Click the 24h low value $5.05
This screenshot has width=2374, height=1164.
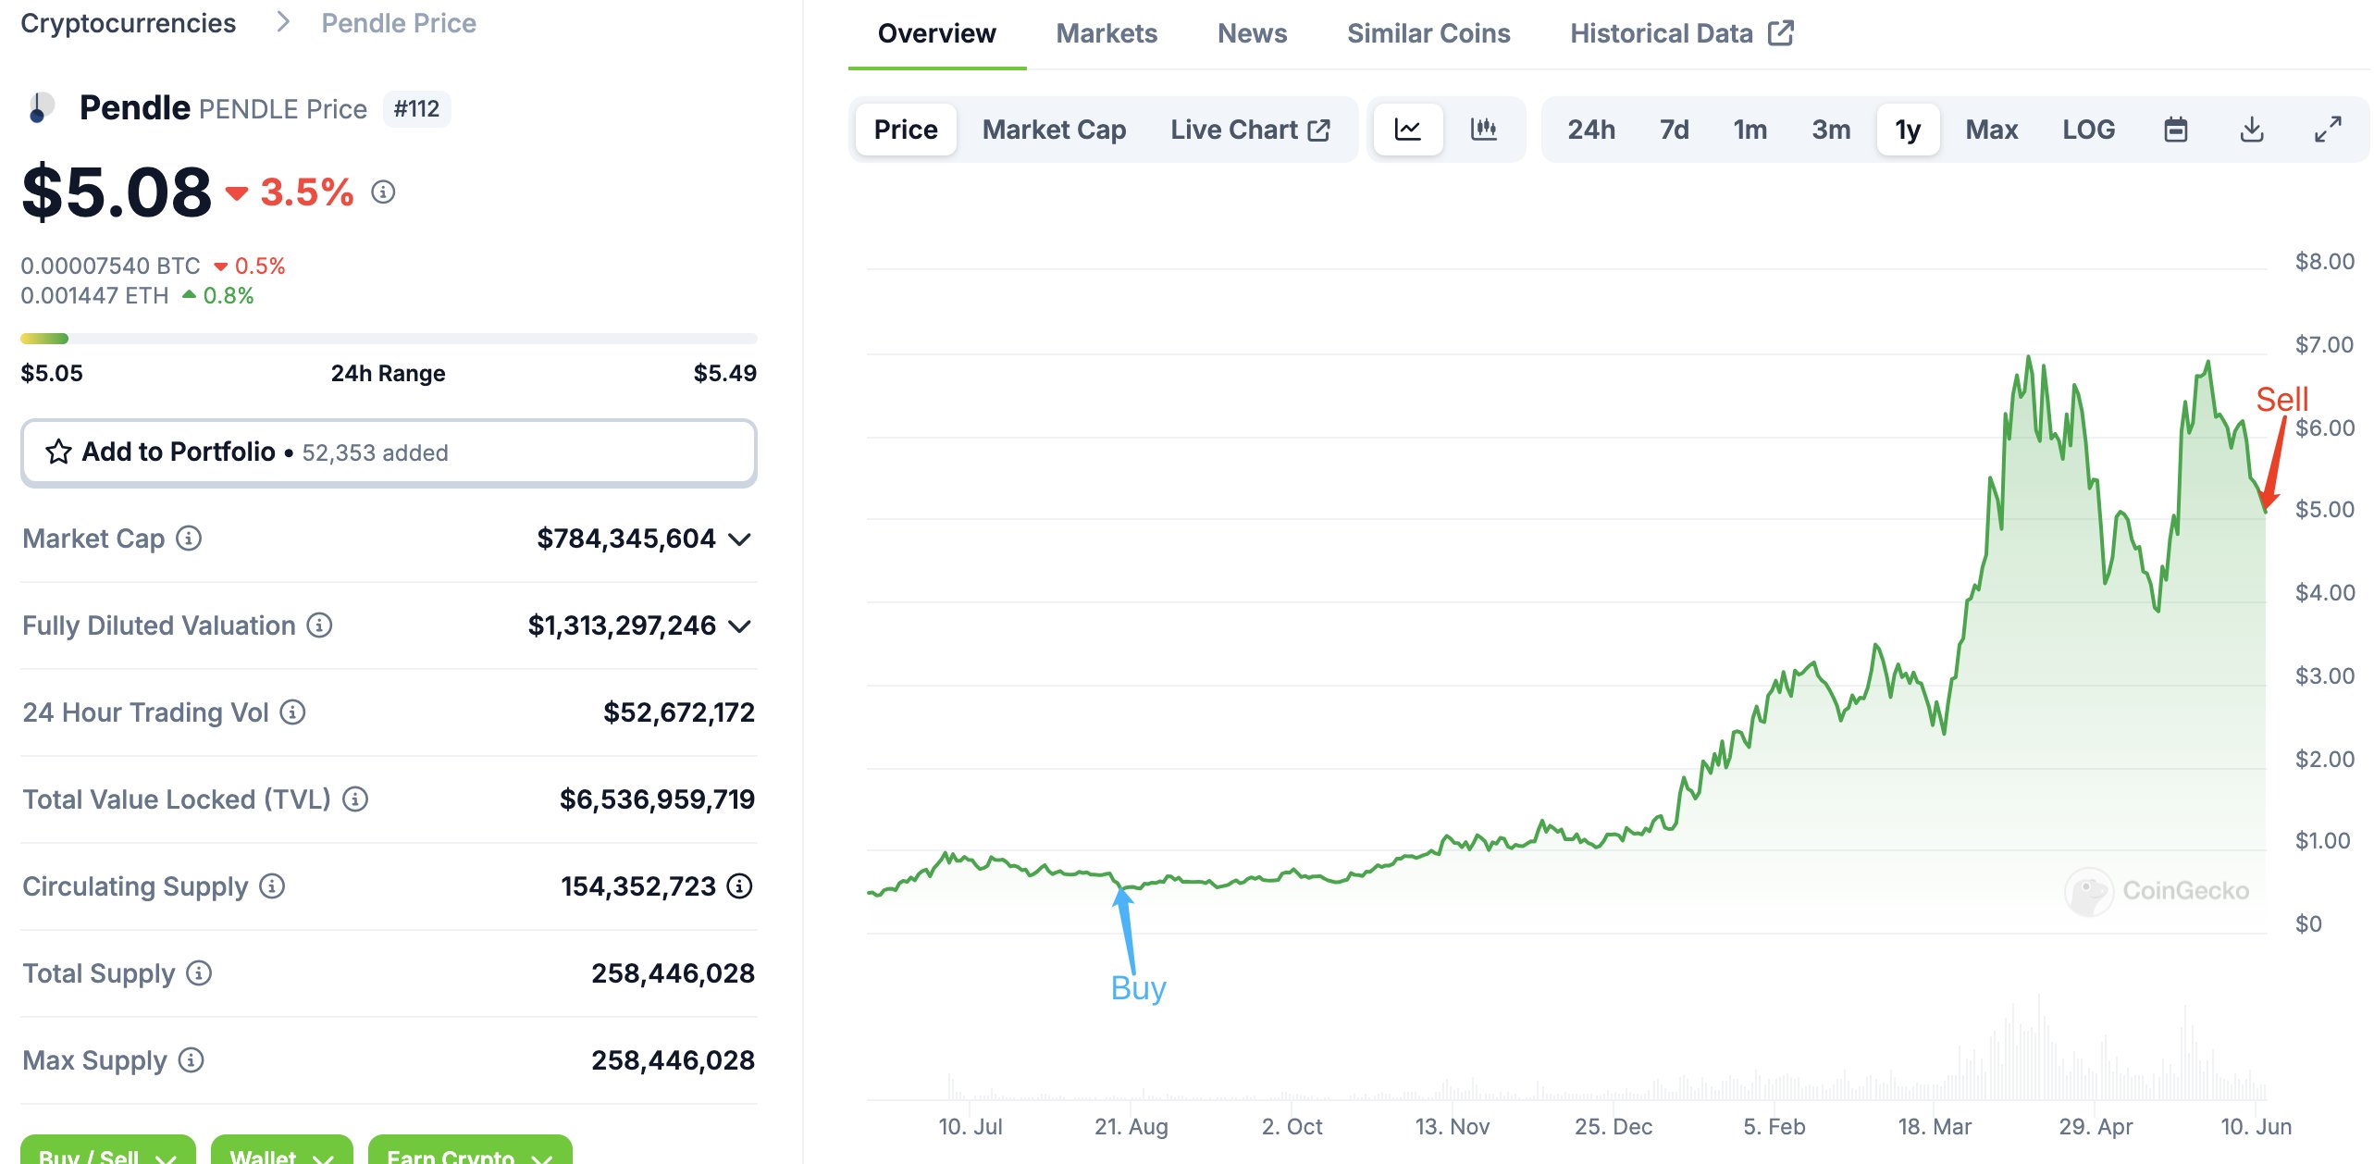(52, 373)
